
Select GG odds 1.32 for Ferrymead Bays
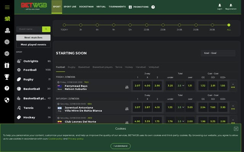point(203,85)
